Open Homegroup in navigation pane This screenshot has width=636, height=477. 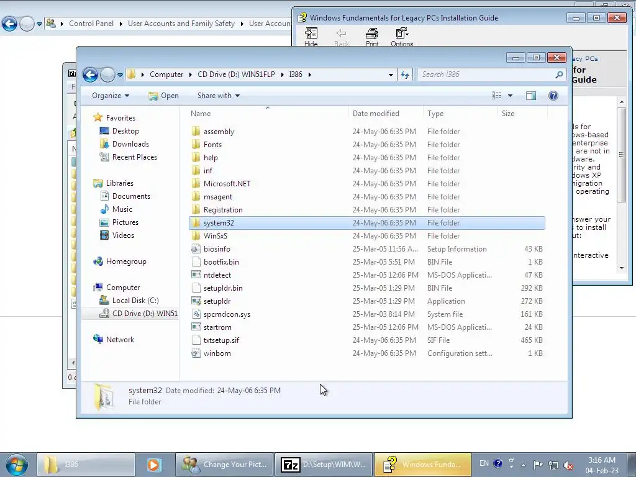tap(125, 261)
